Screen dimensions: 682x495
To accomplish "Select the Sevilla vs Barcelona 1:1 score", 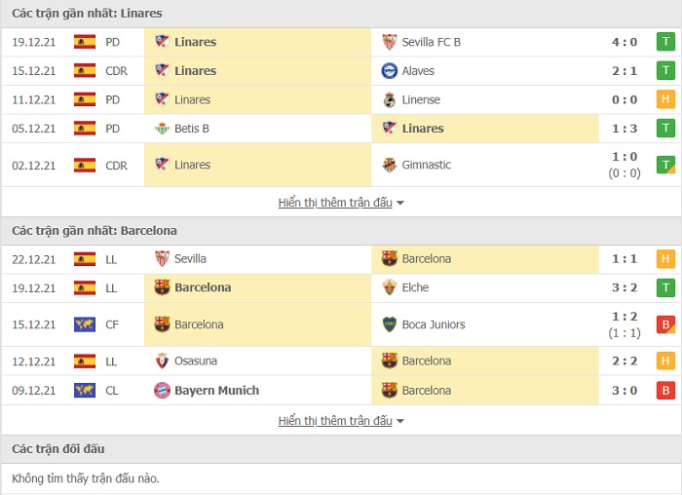I will [625, 259].
